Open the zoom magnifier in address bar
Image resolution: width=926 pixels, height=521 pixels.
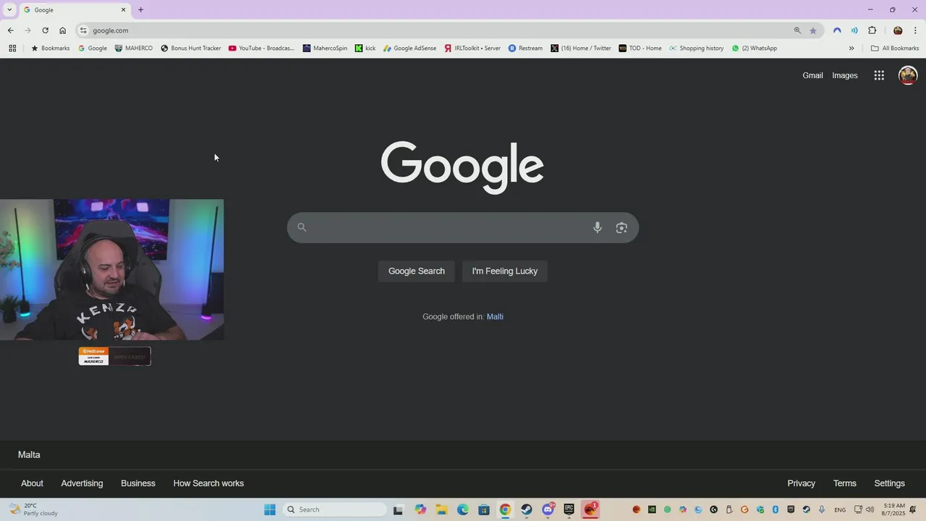pos(797,30)
